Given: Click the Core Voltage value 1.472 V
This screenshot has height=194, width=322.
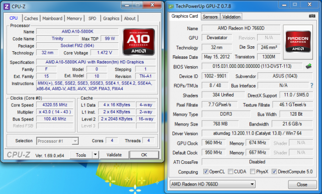Looking at the screenshot, I should tap(105, 53).
